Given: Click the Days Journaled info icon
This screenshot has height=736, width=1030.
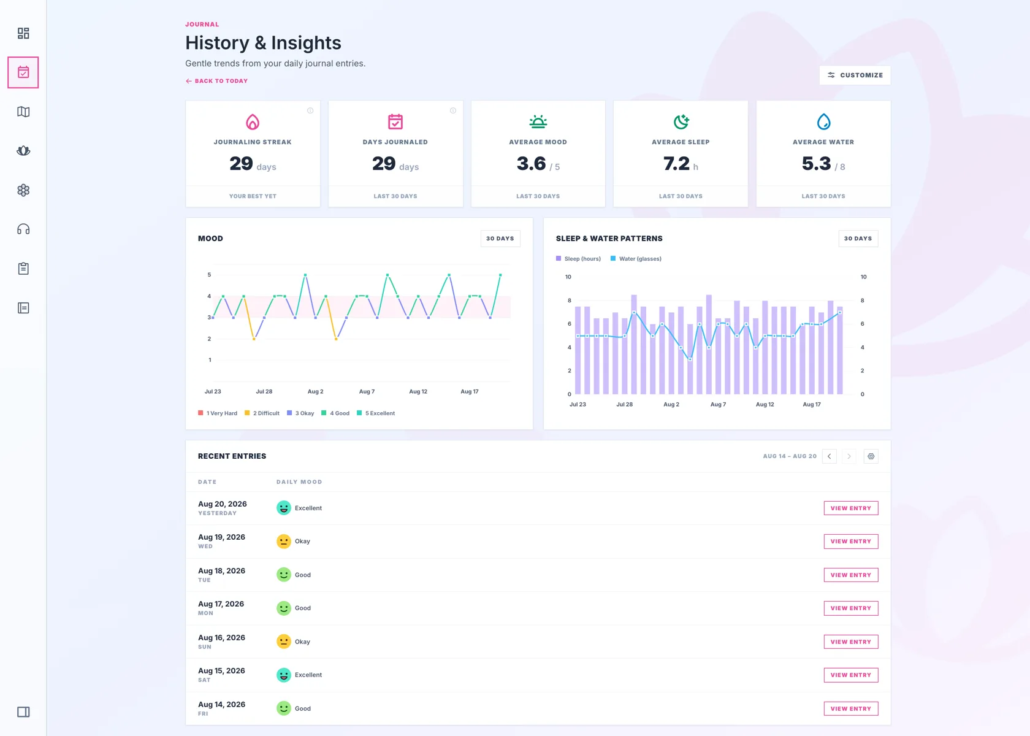Looking at the screenshot, I should (x=453, y=111).
